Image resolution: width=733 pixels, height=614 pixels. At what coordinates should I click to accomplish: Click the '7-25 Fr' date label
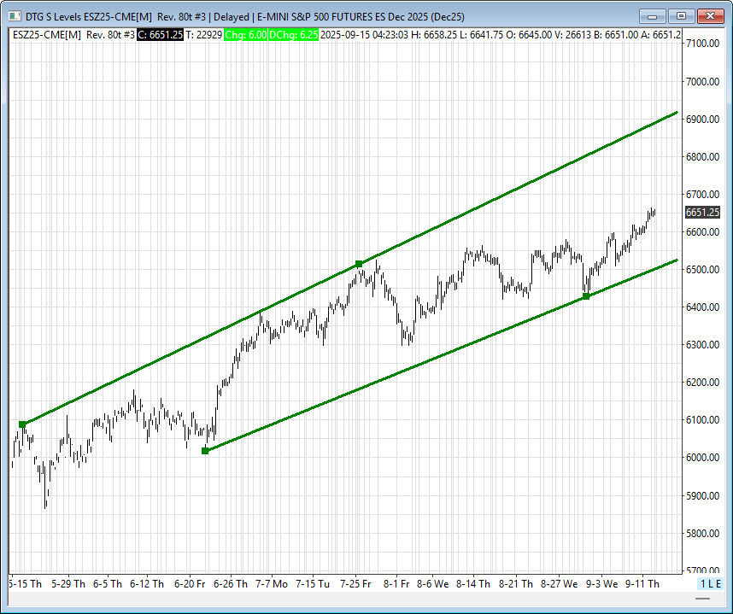pyautogui.click(x=355, y=584)
